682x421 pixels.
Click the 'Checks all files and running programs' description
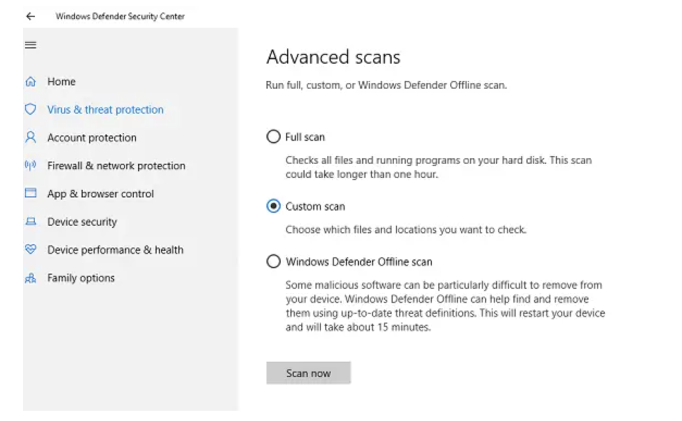(x=438, y=168)
